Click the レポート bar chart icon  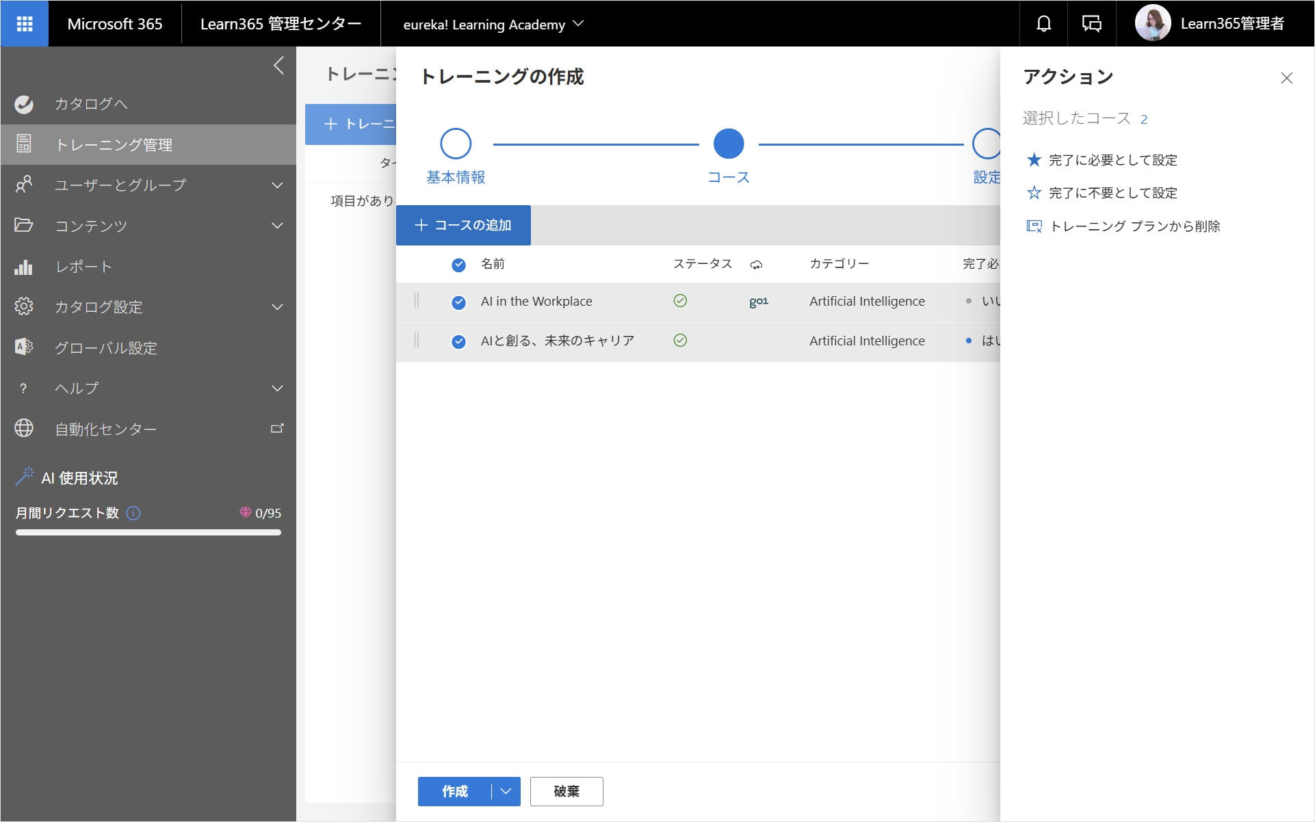click(24, 266)
